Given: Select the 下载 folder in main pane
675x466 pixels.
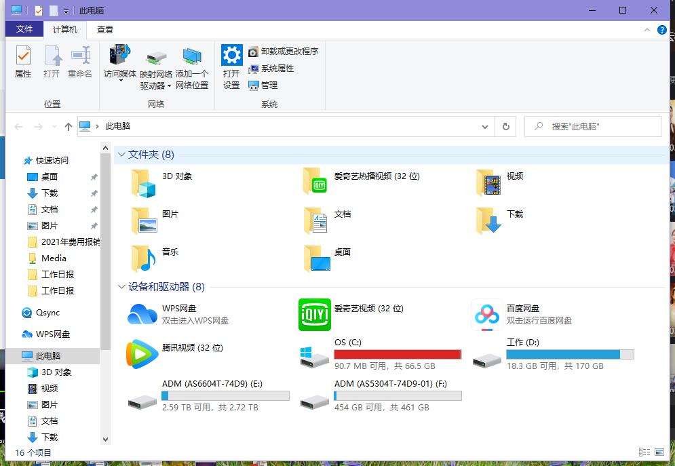Looking at the screenshot, I should (x=500, y=220).
